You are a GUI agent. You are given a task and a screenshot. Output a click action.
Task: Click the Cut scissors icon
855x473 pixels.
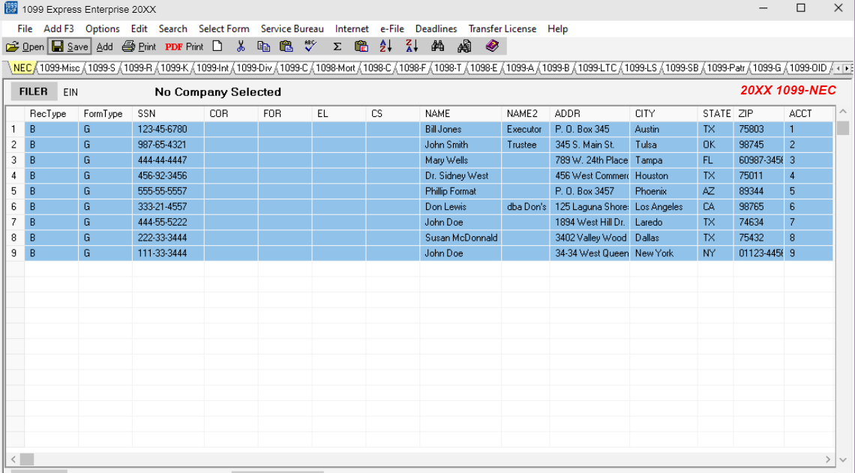point(241,46)
